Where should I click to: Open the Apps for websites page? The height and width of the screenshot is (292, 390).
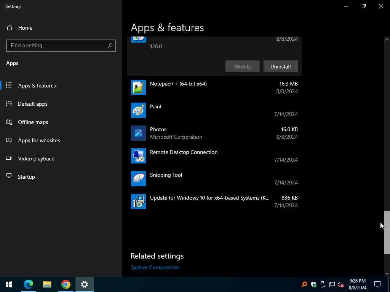pos(39,140)
